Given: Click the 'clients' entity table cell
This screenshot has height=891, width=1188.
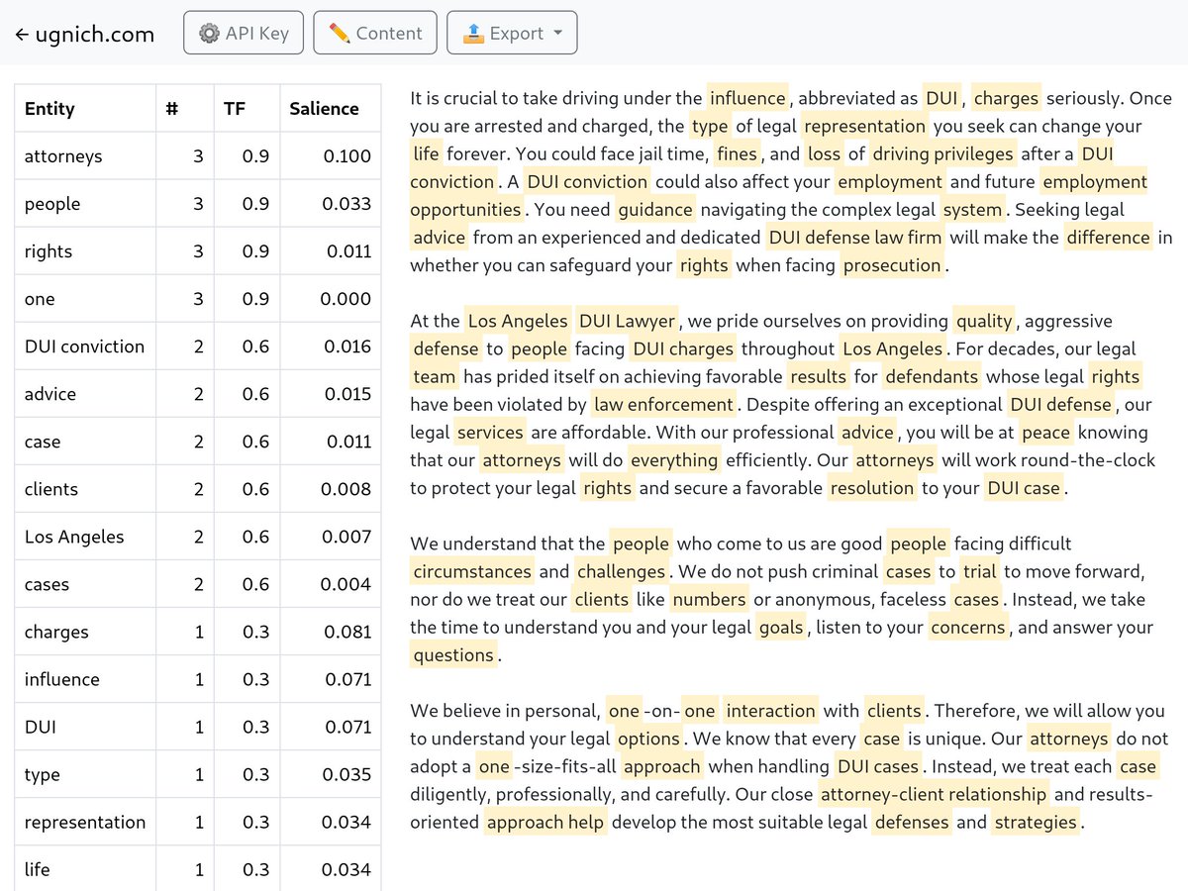Looking at the screenshot, I should pos(85,489).
